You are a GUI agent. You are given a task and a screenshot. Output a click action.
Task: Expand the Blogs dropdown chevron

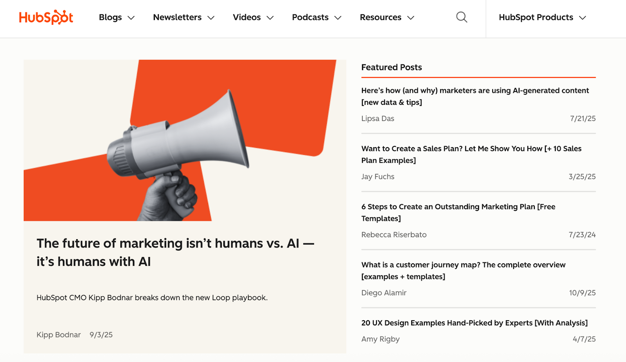click(x=131, y=18)
